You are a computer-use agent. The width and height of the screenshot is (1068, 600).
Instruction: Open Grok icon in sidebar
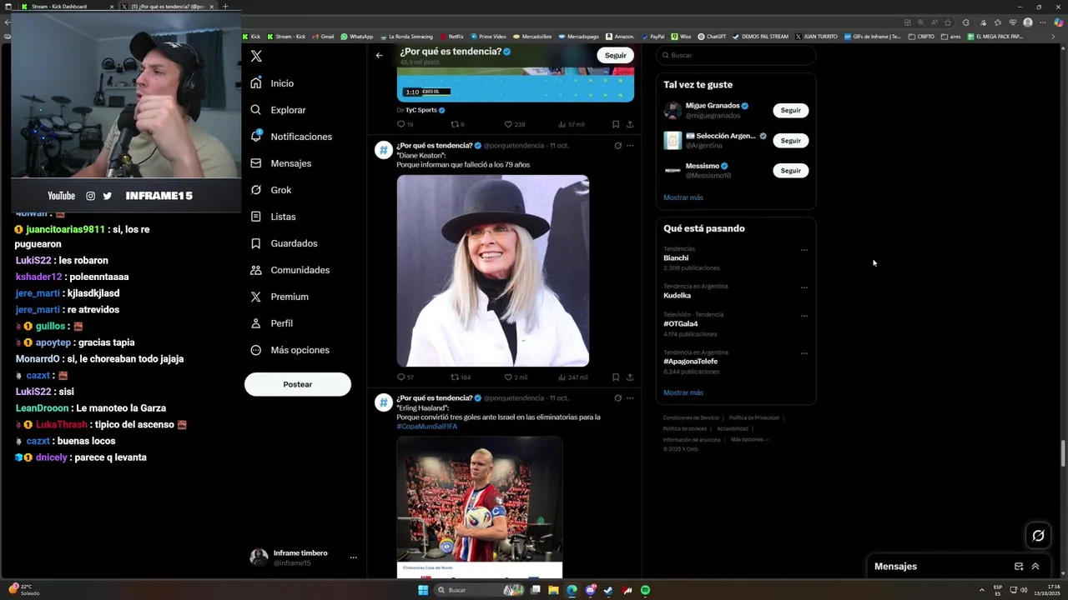256,190
